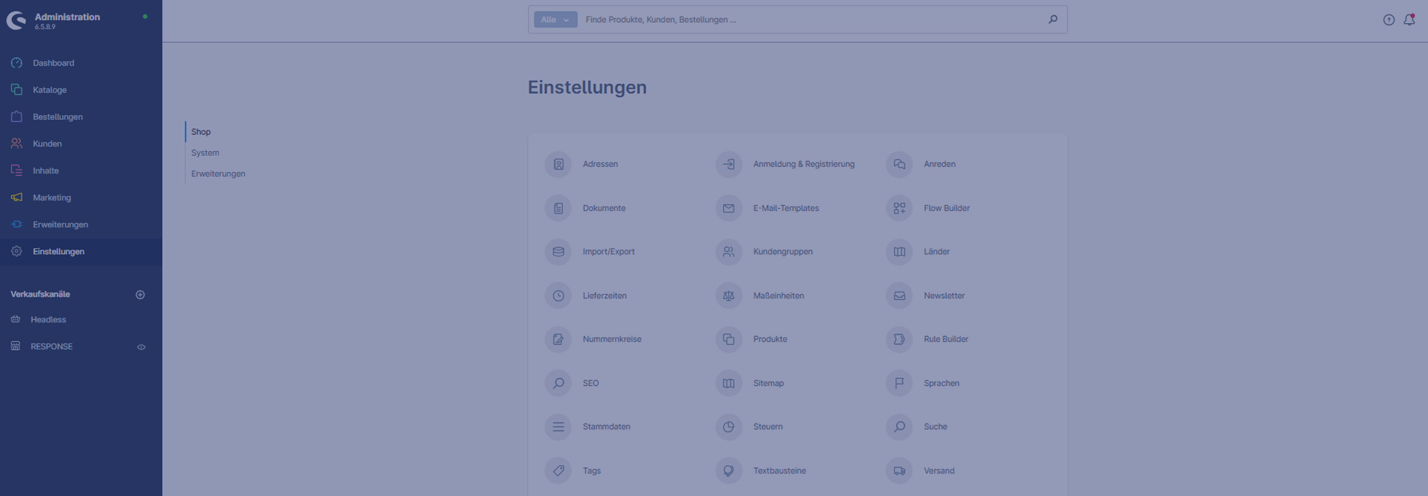Click the Maßeinheiten scale icon

click(x=728, y=296)
